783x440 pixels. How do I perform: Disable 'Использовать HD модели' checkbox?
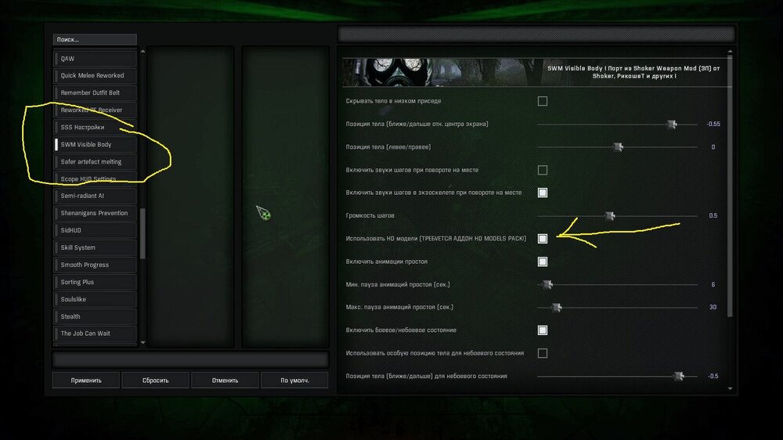(543, 239)
